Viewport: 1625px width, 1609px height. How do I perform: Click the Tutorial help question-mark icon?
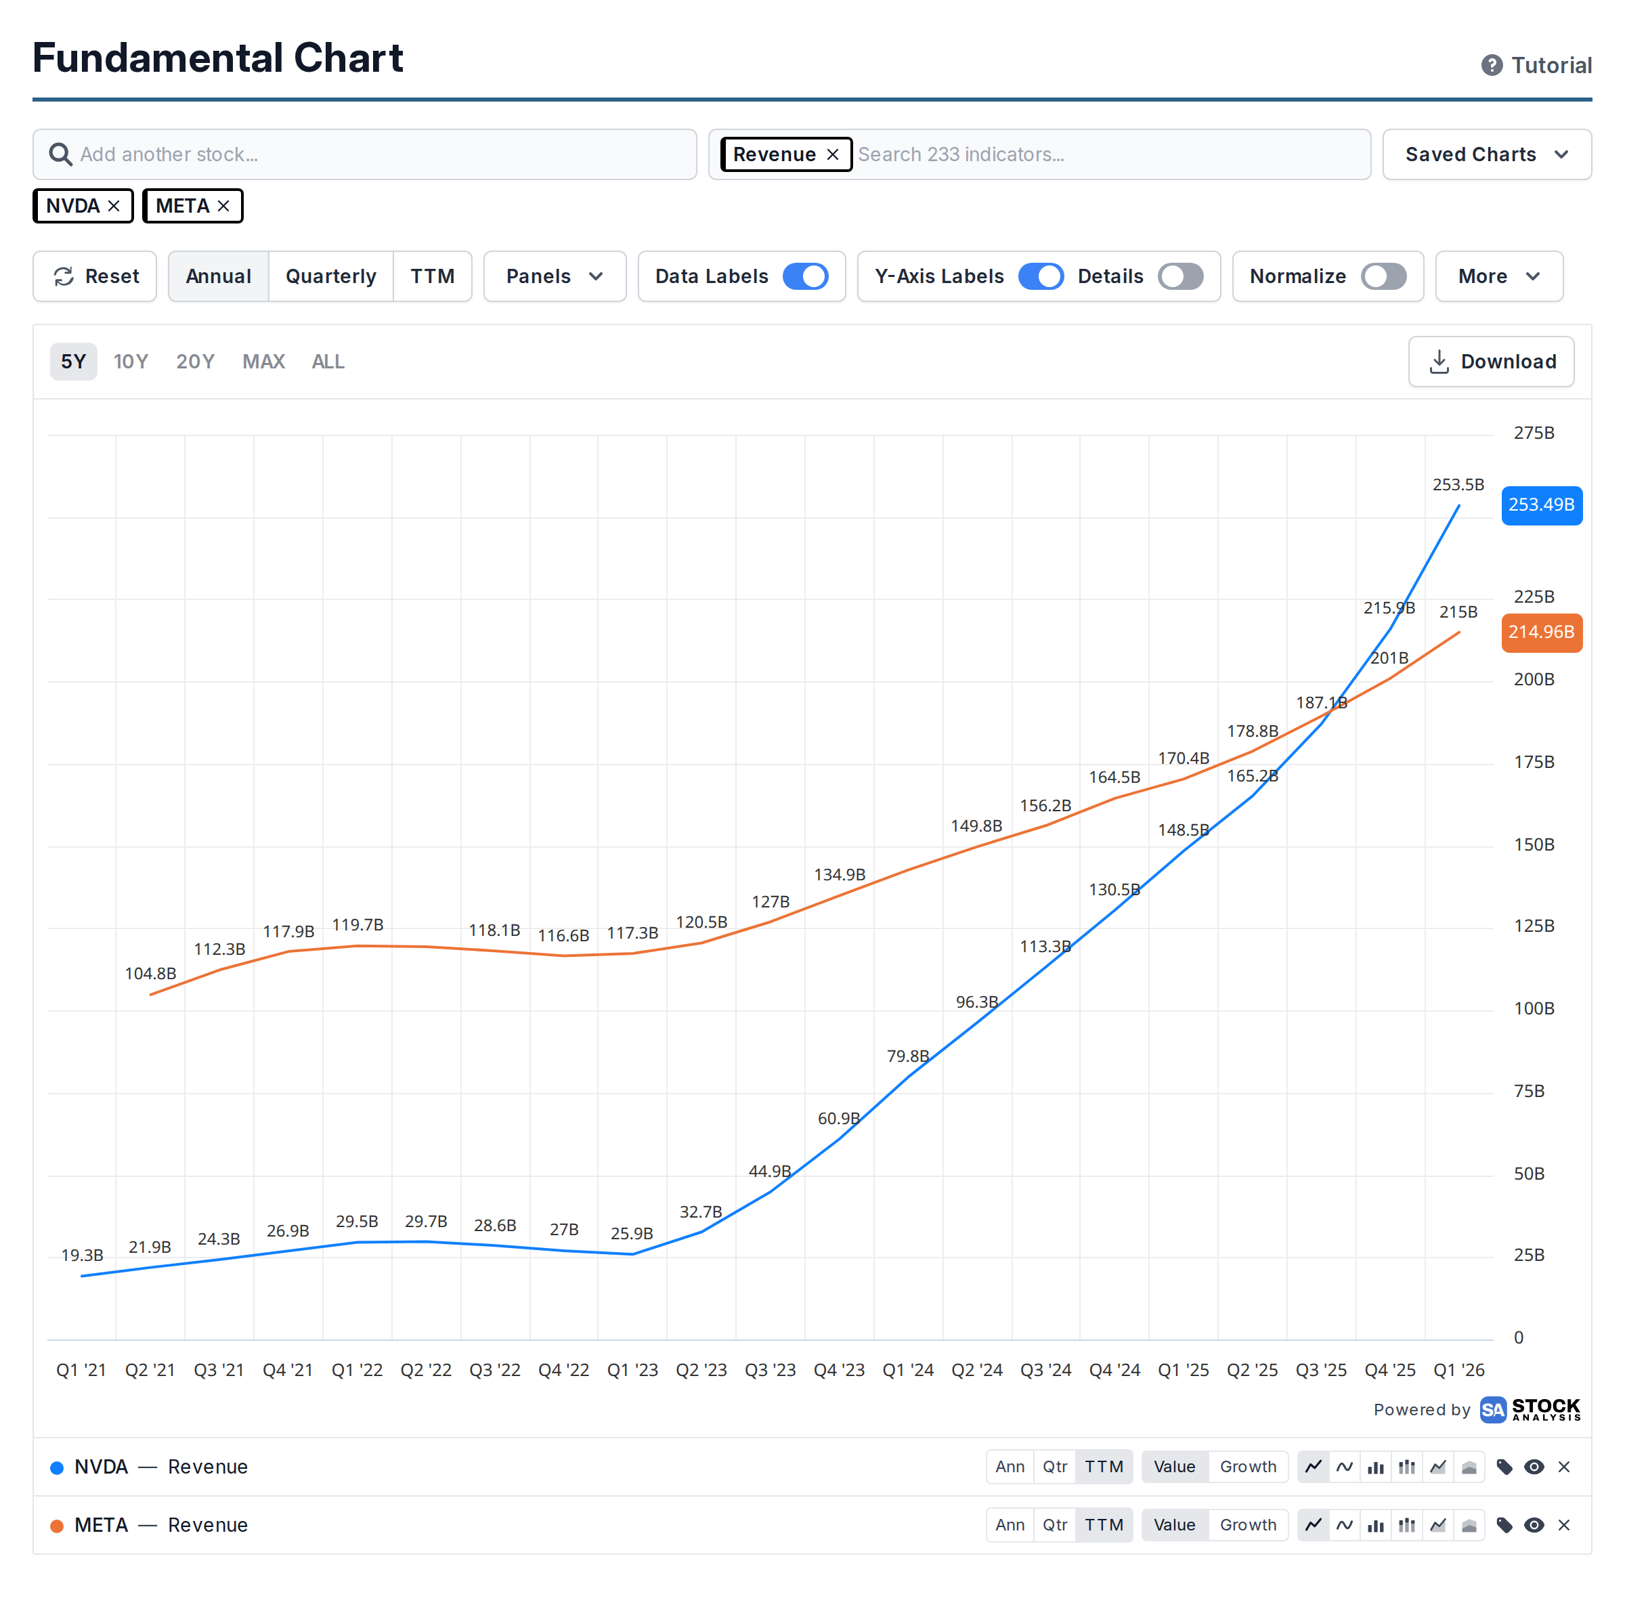coord(1491,66)
